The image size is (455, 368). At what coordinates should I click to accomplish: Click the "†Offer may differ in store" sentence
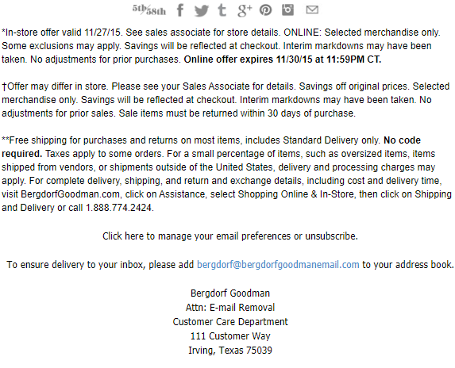tap(55, 86)
